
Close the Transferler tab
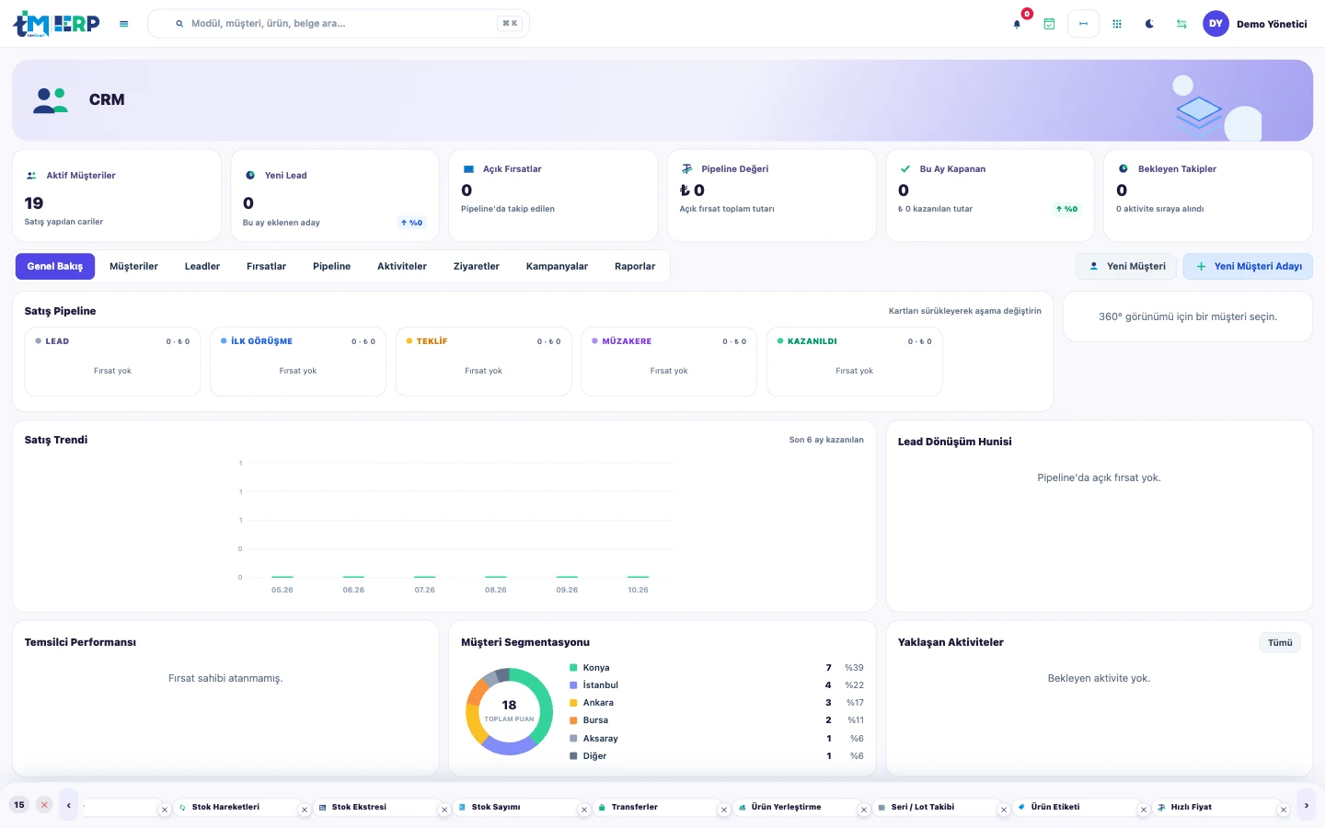724,810
